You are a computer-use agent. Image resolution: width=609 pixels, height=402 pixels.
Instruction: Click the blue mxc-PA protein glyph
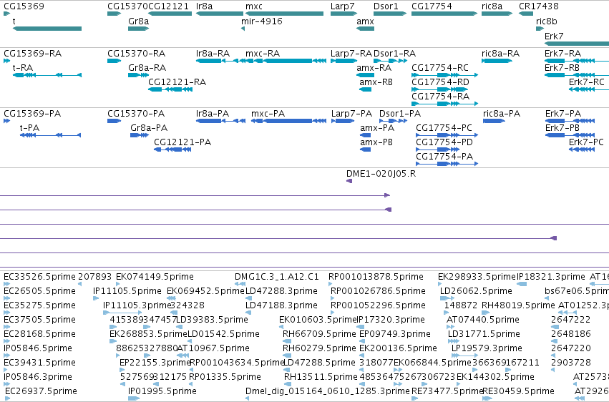point(288,121)
